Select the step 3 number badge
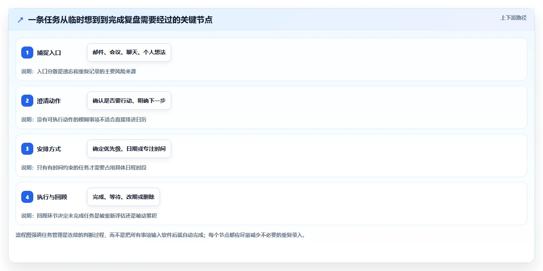The image size is (543, 271). point(27,149)
